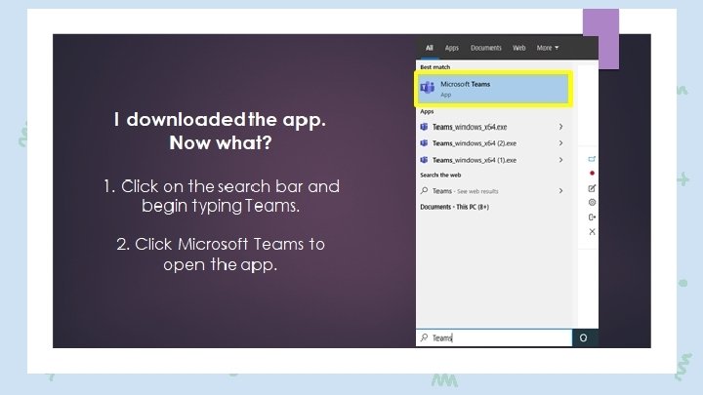Click the icon beside Teams_windows_x64 (2).exe
This screenshot has width=703, height=395.
tap(424, 143)
